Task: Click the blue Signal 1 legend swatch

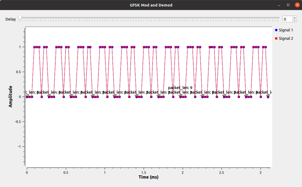Action: [x=276, y=30]
